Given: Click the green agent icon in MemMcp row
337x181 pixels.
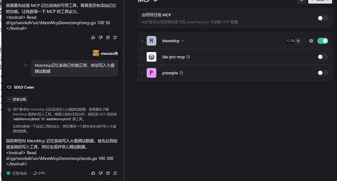Looking at the screenshot, I should pyautogui.click(x=288, y=41).
